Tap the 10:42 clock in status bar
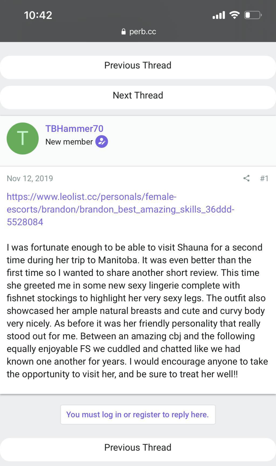Screen dimensions: 276x466 tap(38, 15)
